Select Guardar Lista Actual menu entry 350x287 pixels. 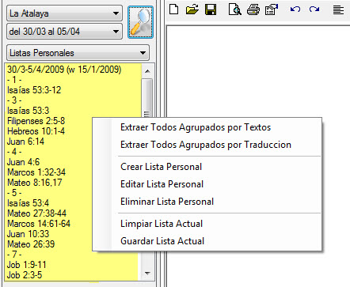click(162, 241)
